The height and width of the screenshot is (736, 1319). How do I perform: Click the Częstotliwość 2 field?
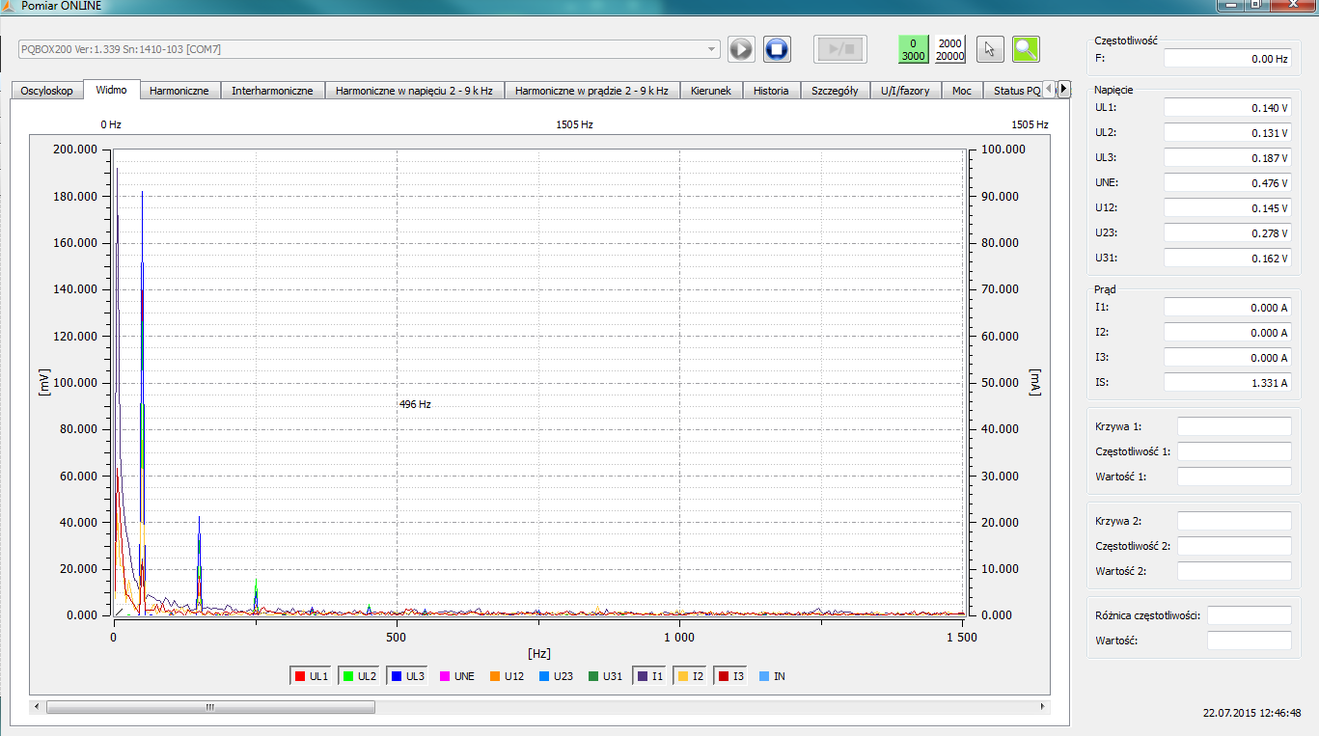1234,546
